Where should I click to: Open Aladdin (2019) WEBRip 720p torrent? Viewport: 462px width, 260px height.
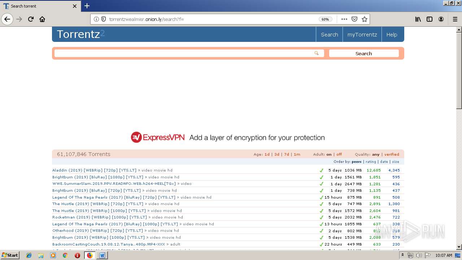click(95, 170)
